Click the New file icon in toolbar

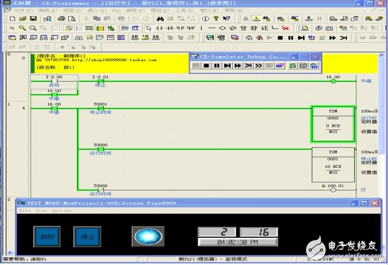point(13,18)
